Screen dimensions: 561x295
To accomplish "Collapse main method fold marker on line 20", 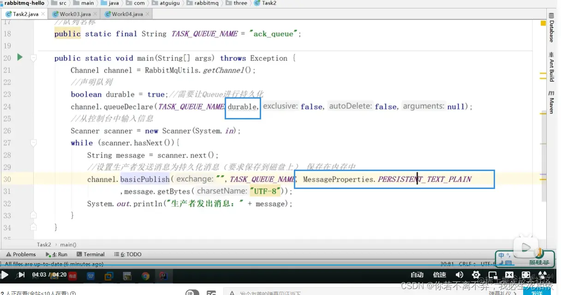I will point(33,58).
